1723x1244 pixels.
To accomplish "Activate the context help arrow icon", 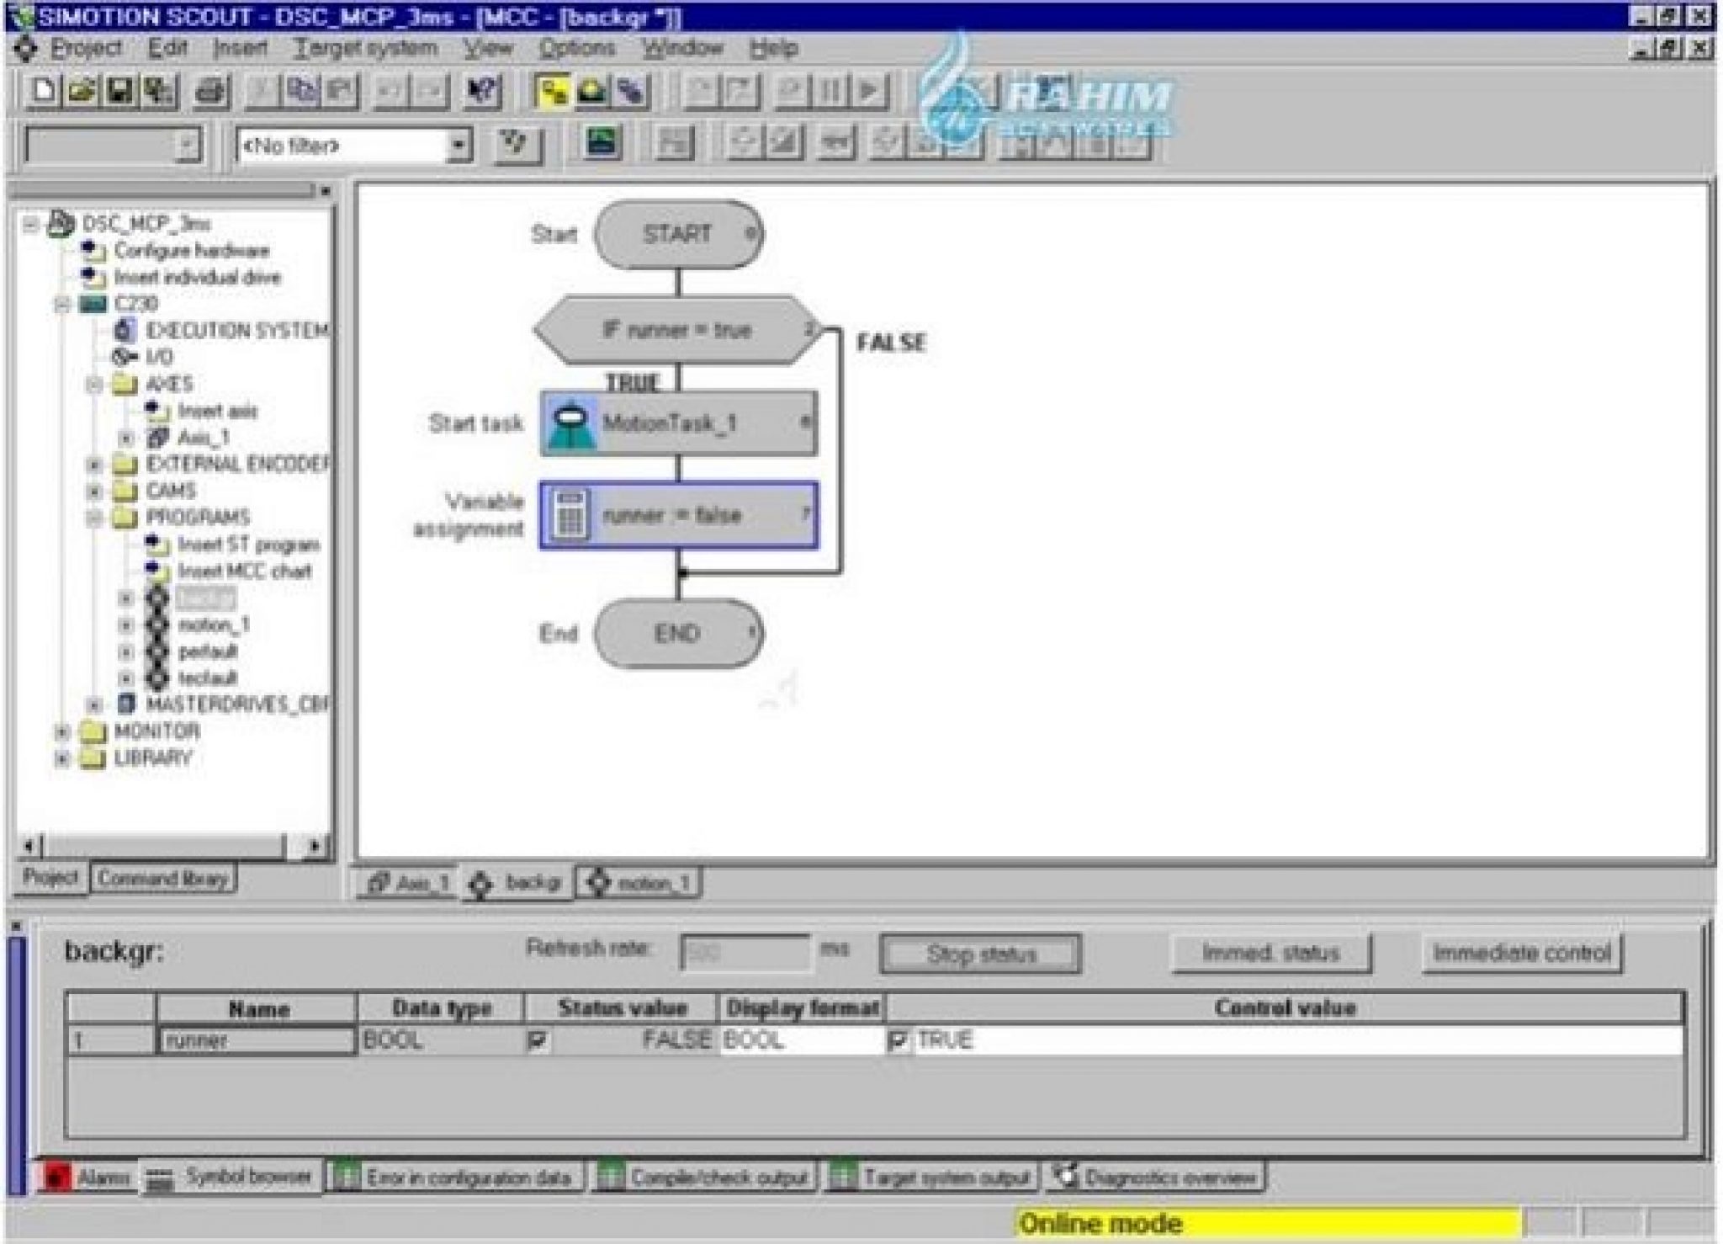I will (484, 93).
